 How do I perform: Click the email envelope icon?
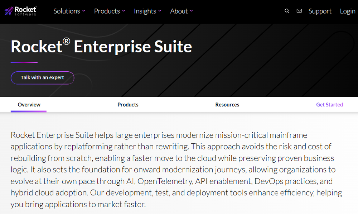pos(299,11)
